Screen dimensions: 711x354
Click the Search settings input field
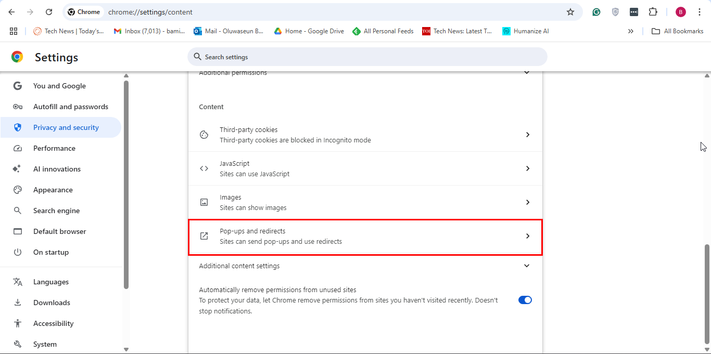367,57
